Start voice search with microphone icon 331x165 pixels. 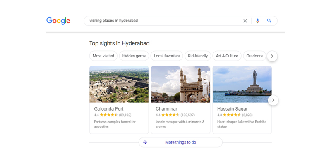(257, 21)
